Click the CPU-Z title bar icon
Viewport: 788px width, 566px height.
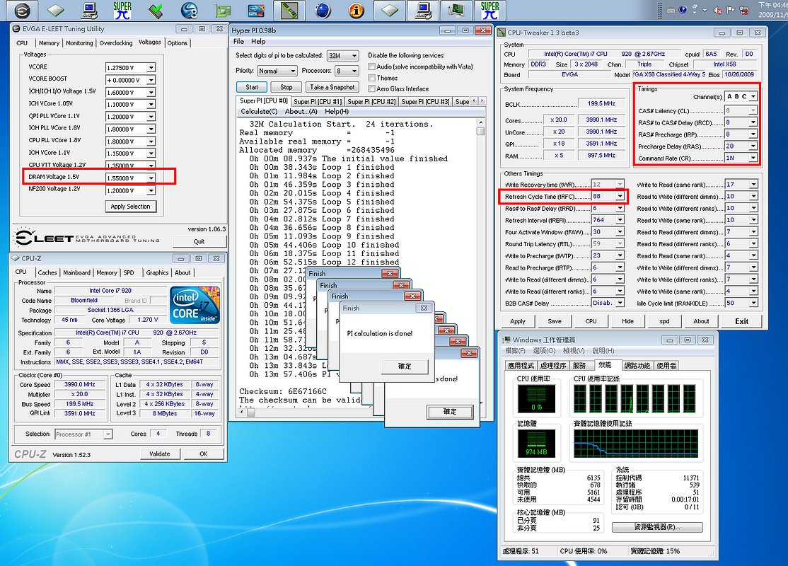[15, 258]
